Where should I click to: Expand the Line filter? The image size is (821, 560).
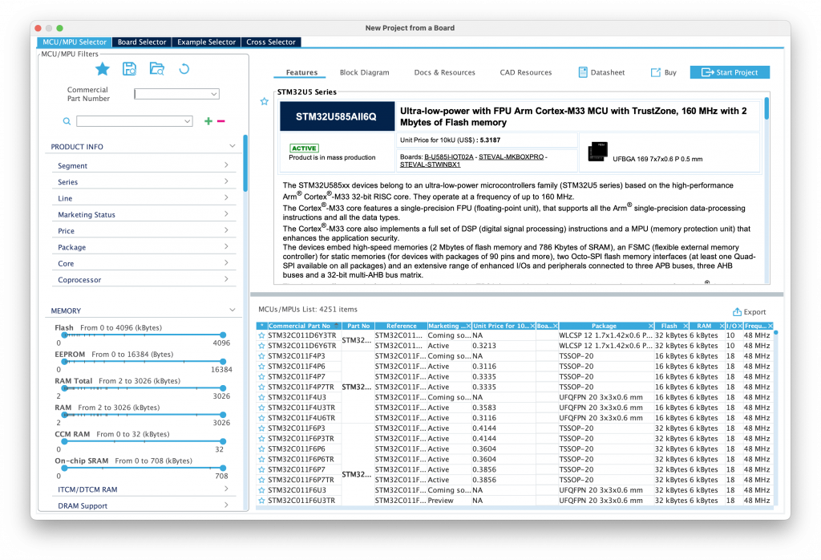[x=226, y=197]
